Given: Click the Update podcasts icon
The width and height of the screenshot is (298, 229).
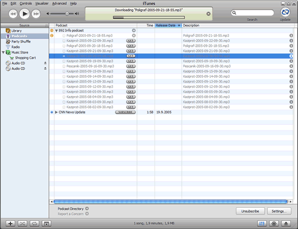Looking at the screenshot, I should click(285, 12).
